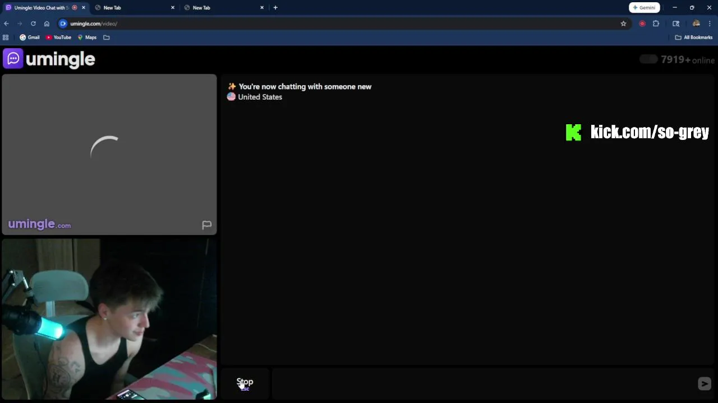The image size is (718, 403).
Task: Click the Stop chat button
Action: coord(245,383)
